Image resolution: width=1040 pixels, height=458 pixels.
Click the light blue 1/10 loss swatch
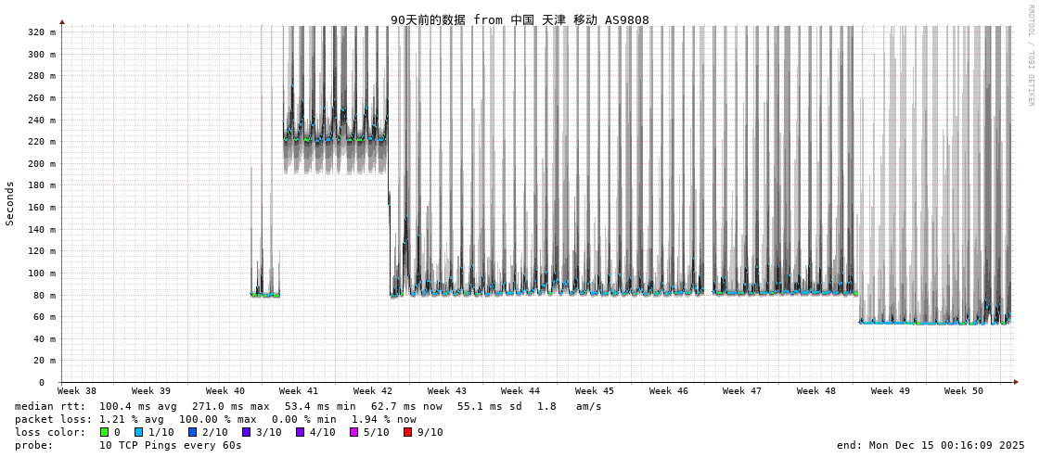[138, 432]
